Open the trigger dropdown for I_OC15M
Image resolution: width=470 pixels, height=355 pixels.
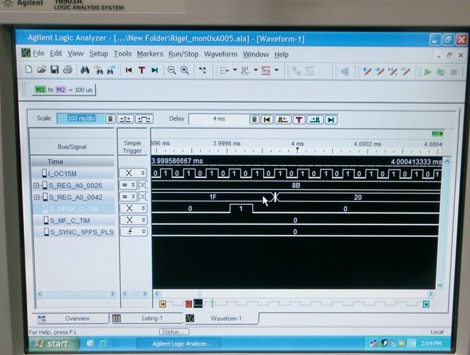click(143, 173)
